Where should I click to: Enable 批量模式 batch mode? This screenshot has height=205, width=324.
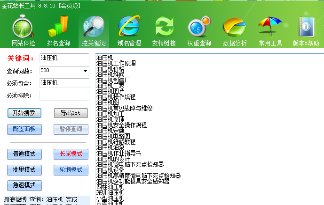(x=24, y=169)
